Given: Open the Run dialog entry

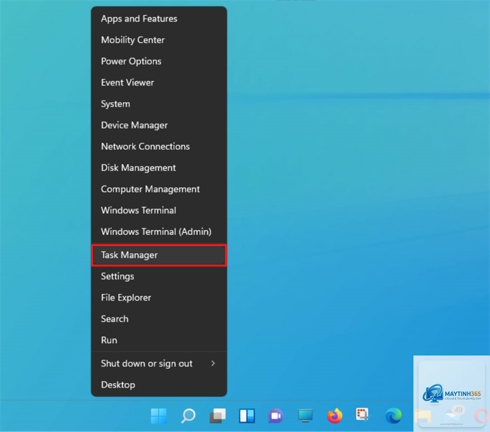Looking at the screenshot, I should 159,340.
